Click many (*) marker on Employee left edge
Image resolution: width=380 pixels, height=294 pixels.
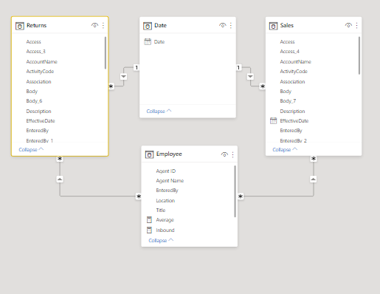[x=139, y=196]
